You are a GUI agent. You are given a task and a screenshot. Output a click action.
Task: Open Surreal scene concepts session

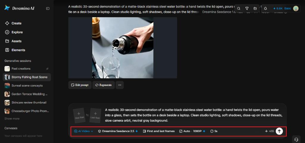coord(27,86)
